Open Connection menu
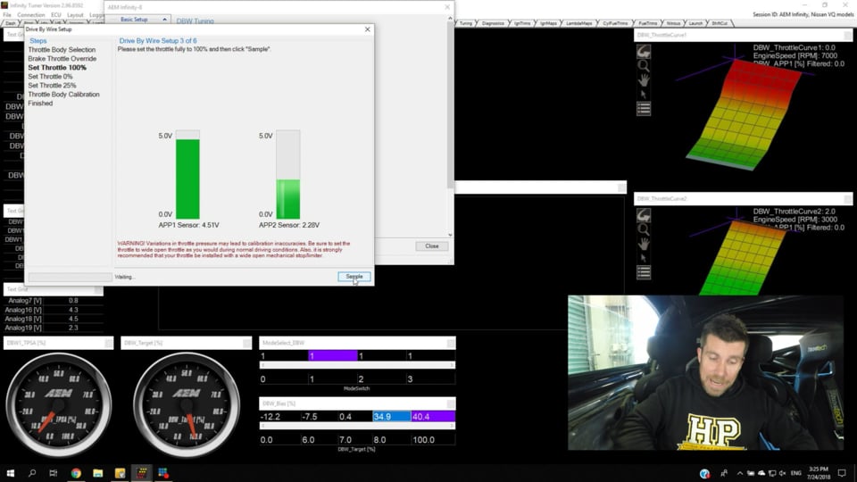857x482 pixels. [x=30, y=15]
